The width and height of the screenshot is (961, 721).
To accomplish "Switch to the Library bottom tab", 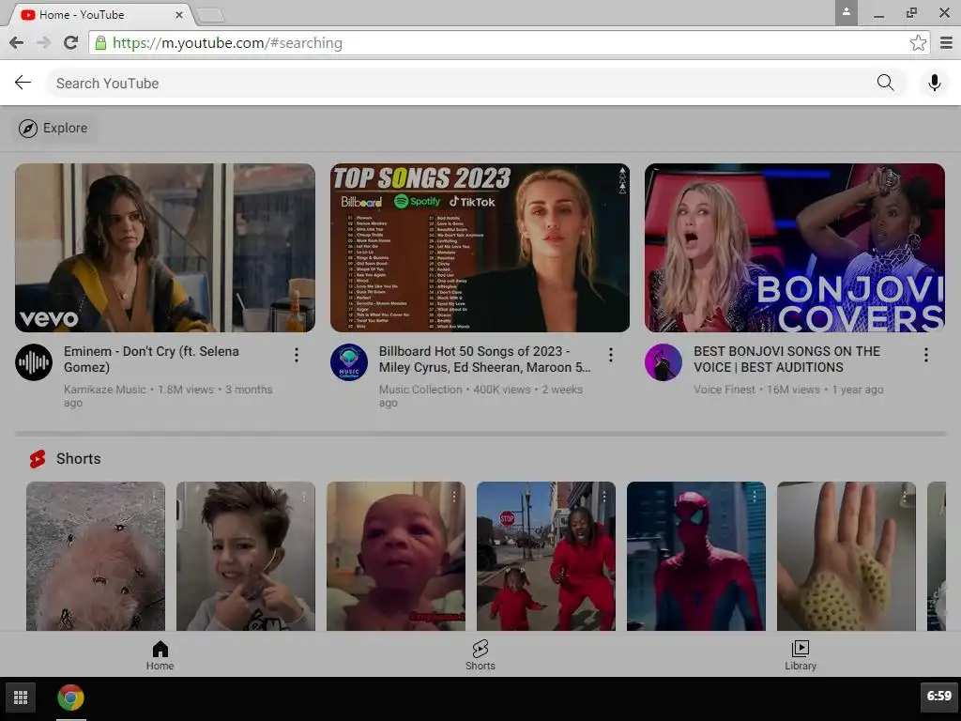I will 801,654.
